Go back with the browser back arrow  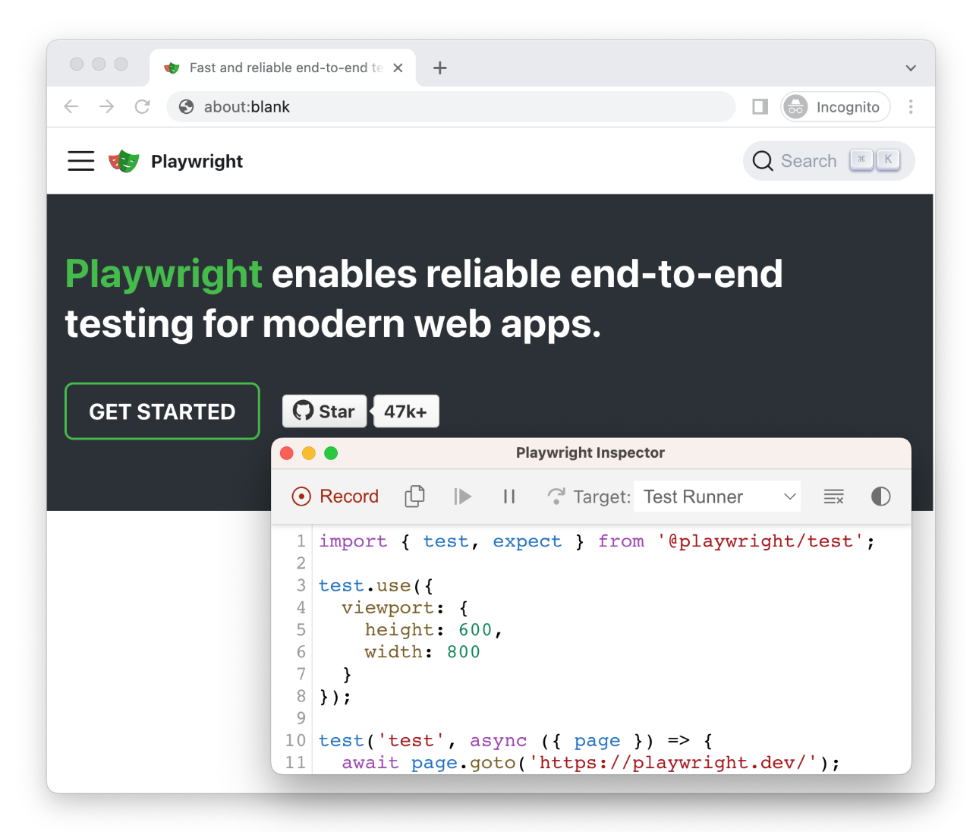(x=71, y=107)
